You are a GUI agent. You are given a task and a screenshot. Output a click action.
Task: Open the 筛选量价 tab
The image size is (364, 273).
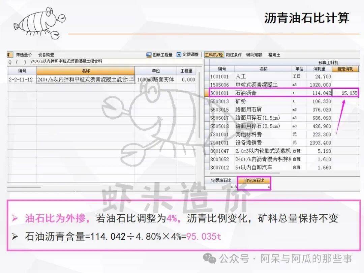point(24,55)
